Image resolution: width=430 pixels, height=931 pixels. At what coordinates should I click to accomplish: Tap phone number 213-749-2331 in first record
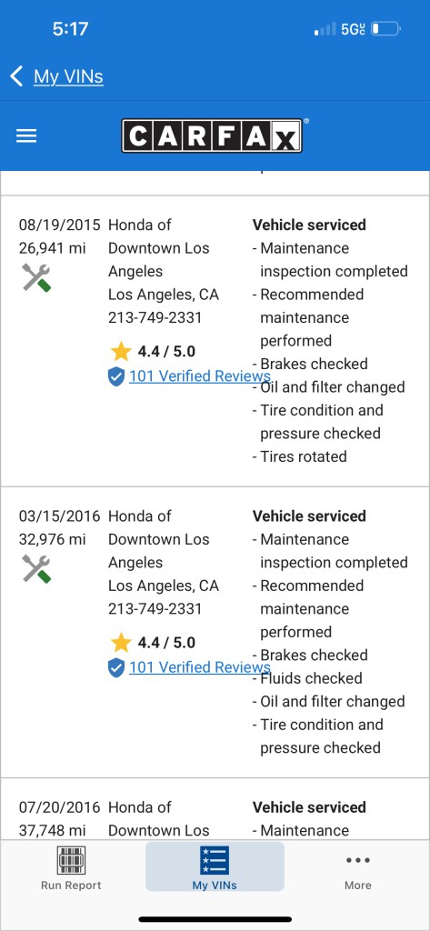pyautogui.click(x=155, y=317)
